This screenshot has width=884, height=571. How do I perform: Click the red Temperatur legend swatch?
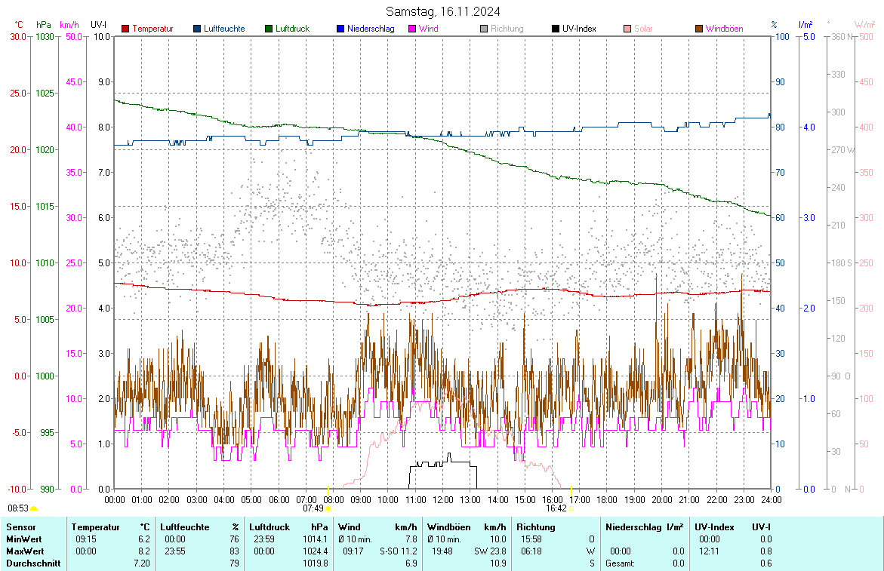[x=126, y=29]
